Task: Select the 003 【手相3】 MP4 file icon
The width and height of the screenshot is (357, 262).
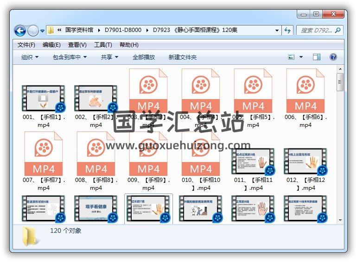Action: (148, 91)
